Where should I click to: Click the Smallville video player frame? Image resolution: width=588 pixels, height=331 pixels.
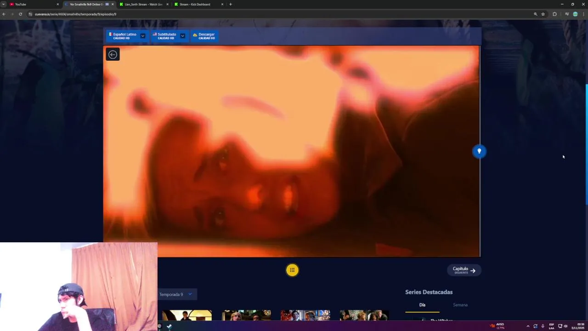click(x=292, y=151)
